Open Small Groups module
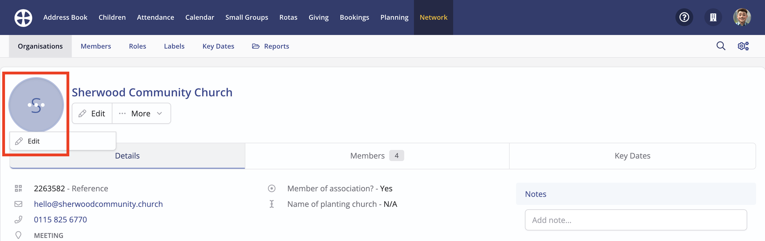The height and width of the screenshot is (241, 765). [246, 17]
